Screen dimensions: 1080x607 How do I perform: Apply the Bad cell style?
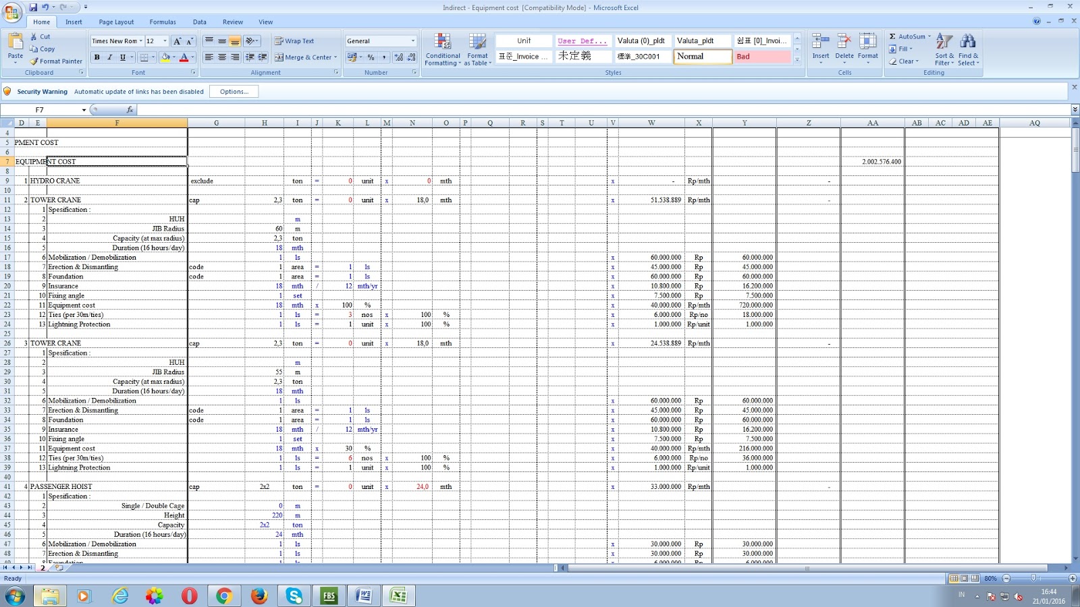(x=762, y=57)
